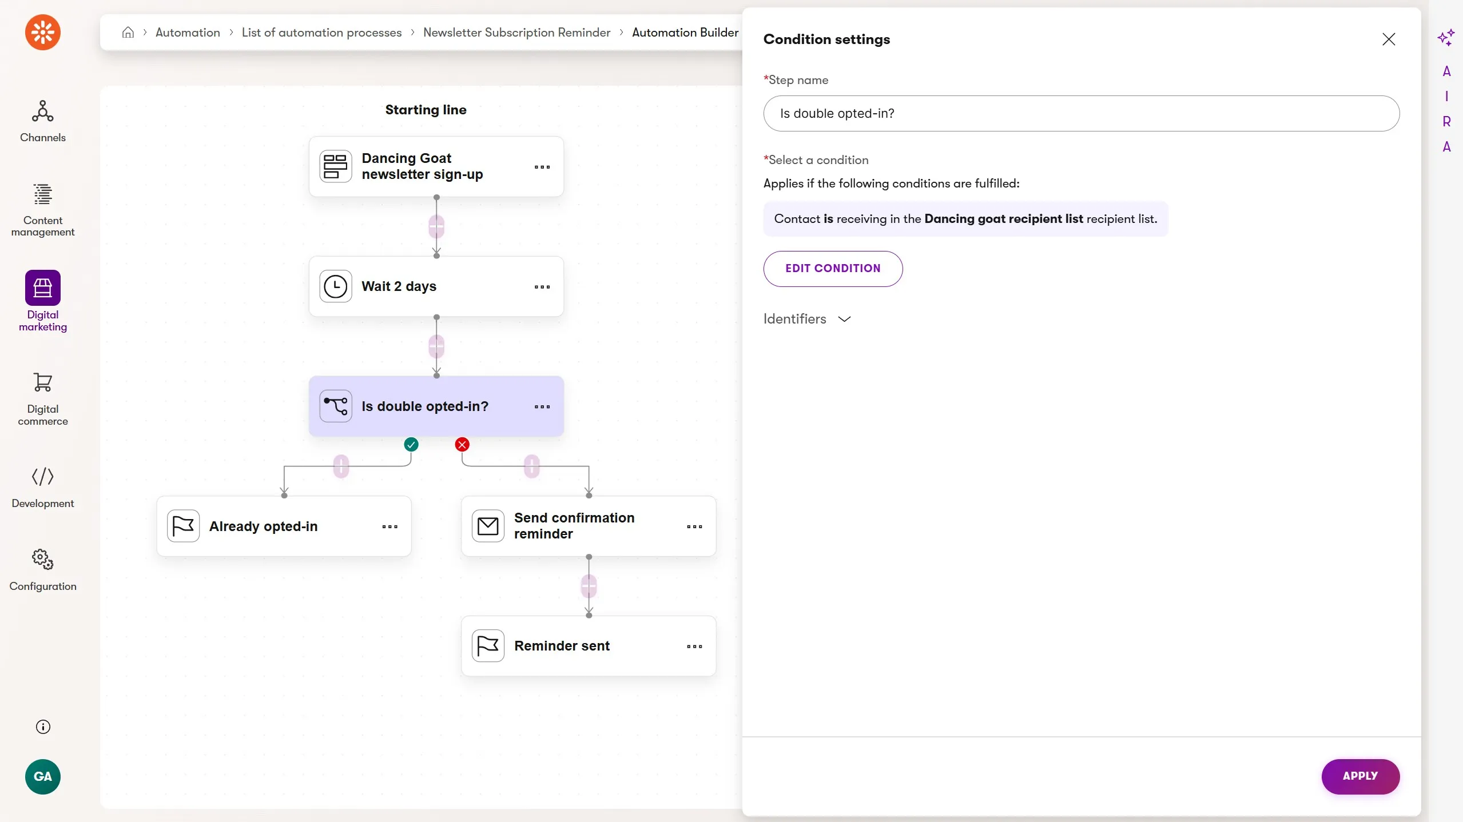Open options menu for Wait 2 days step
This screenshot has width=1463, height=822.
542,287
